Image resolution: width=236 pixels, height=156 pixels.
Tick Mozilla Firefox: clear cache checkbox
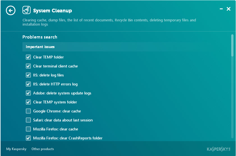coord(28,129)
